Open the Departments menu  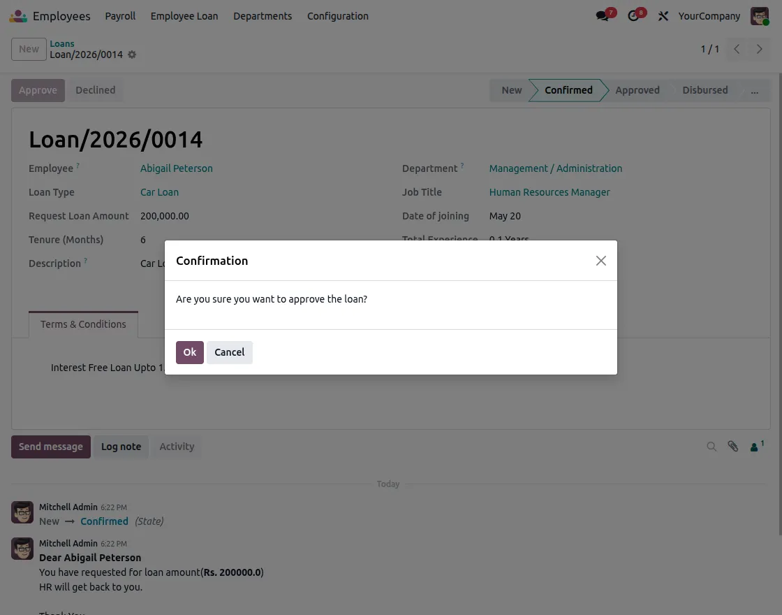[263, 16]
